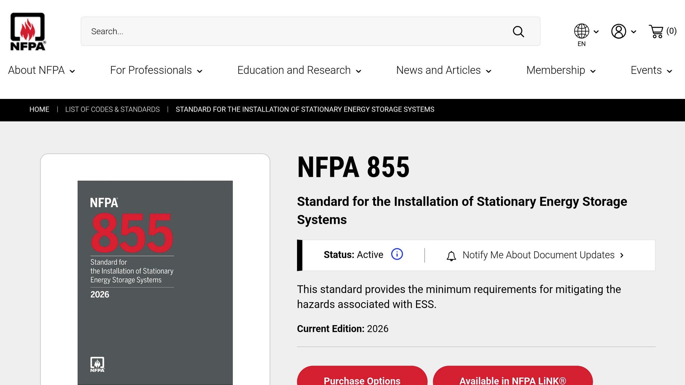Click the notification bell icon
Screen dimensions: 685x385
point(451,256)
